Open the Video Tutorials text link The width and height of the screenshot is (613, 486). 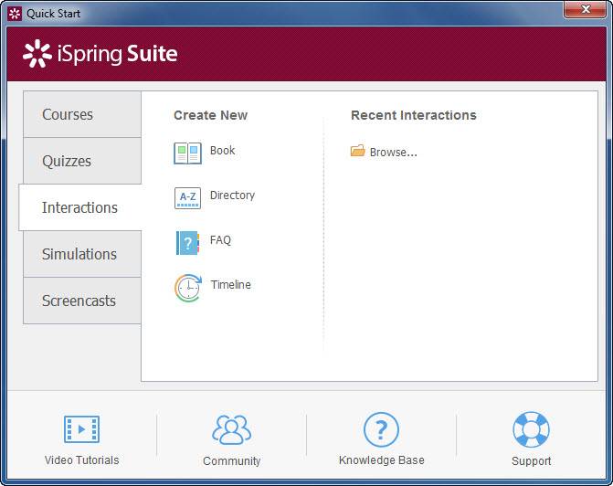81,460
